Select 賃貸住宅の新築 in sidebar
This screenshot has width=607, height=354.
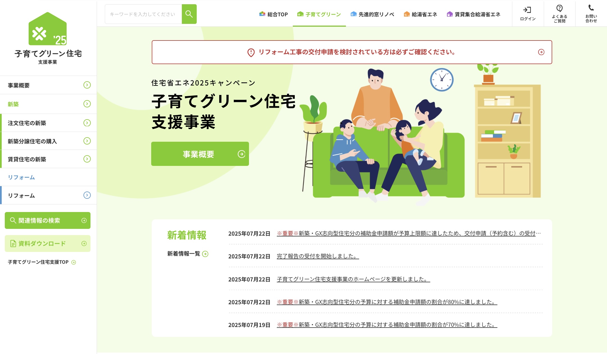pyautogui.click(x=49, y=159)
